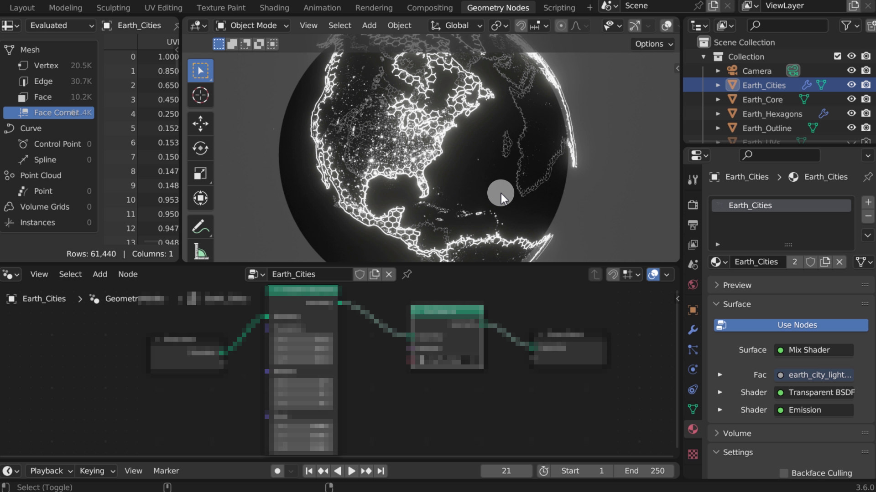
Task: Expand the Earth_Hexagons tree item
Action: pos(718,114)
